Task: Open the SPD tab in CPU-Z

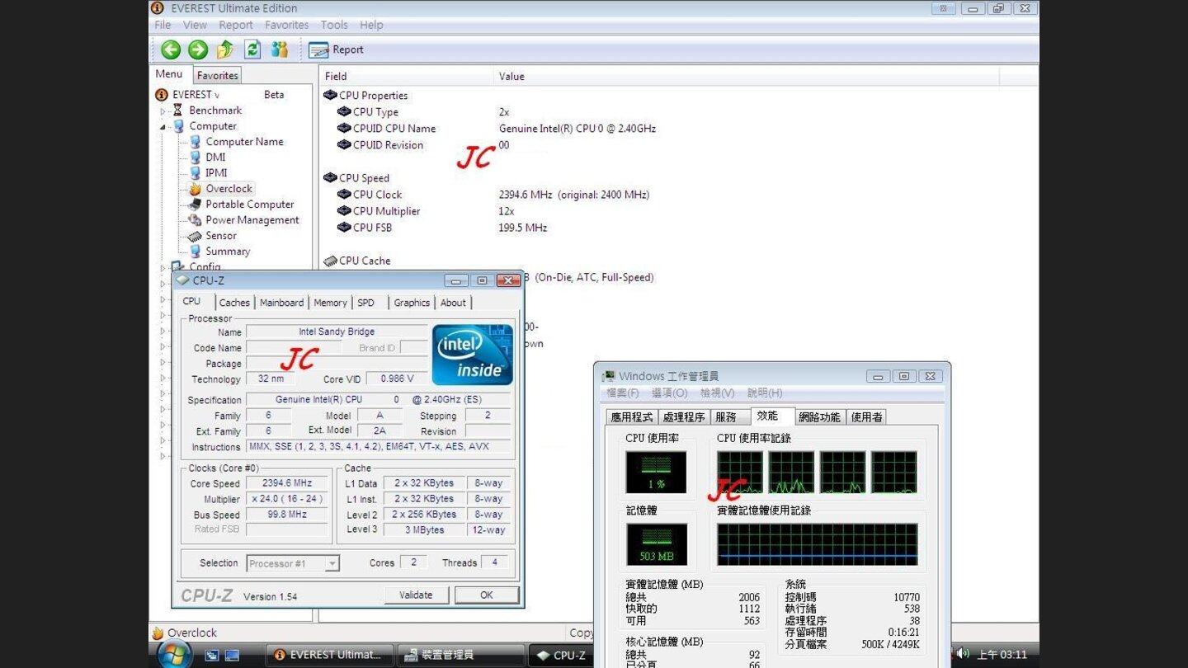Action: [365, 303]
